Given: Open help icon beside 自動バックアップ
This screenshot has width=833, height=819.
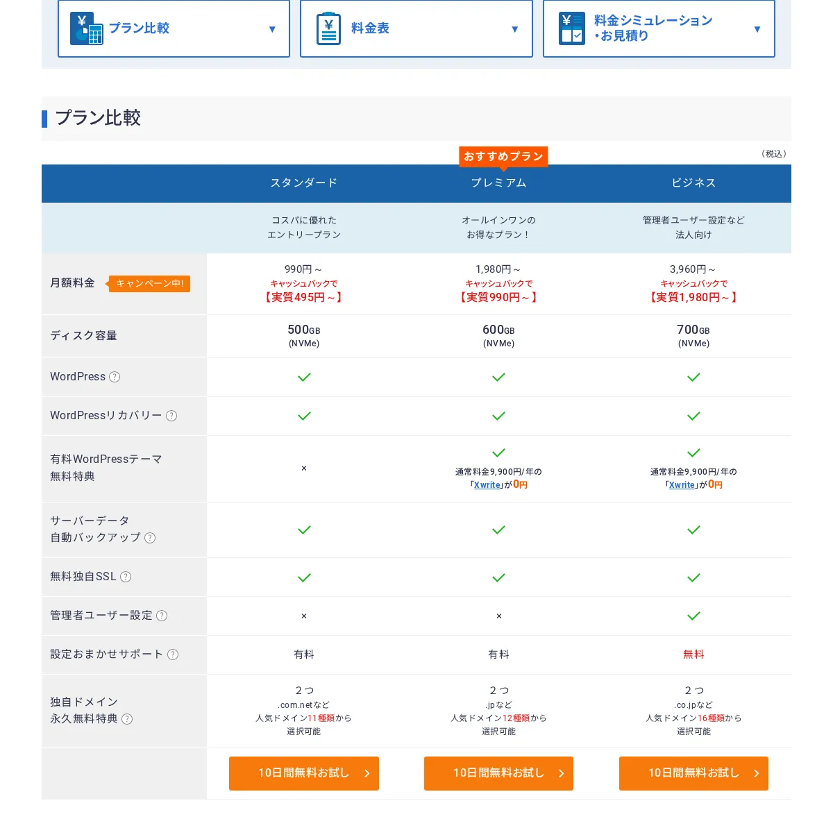Looking at the screenshot, I should pos(150,538).
